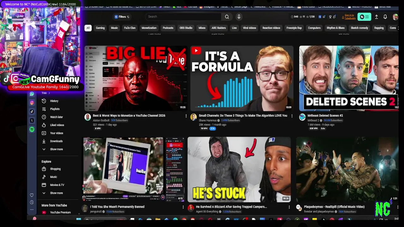Activate voice search microphone icon
This screenshot has width=404, height=227.
point(239,17)
